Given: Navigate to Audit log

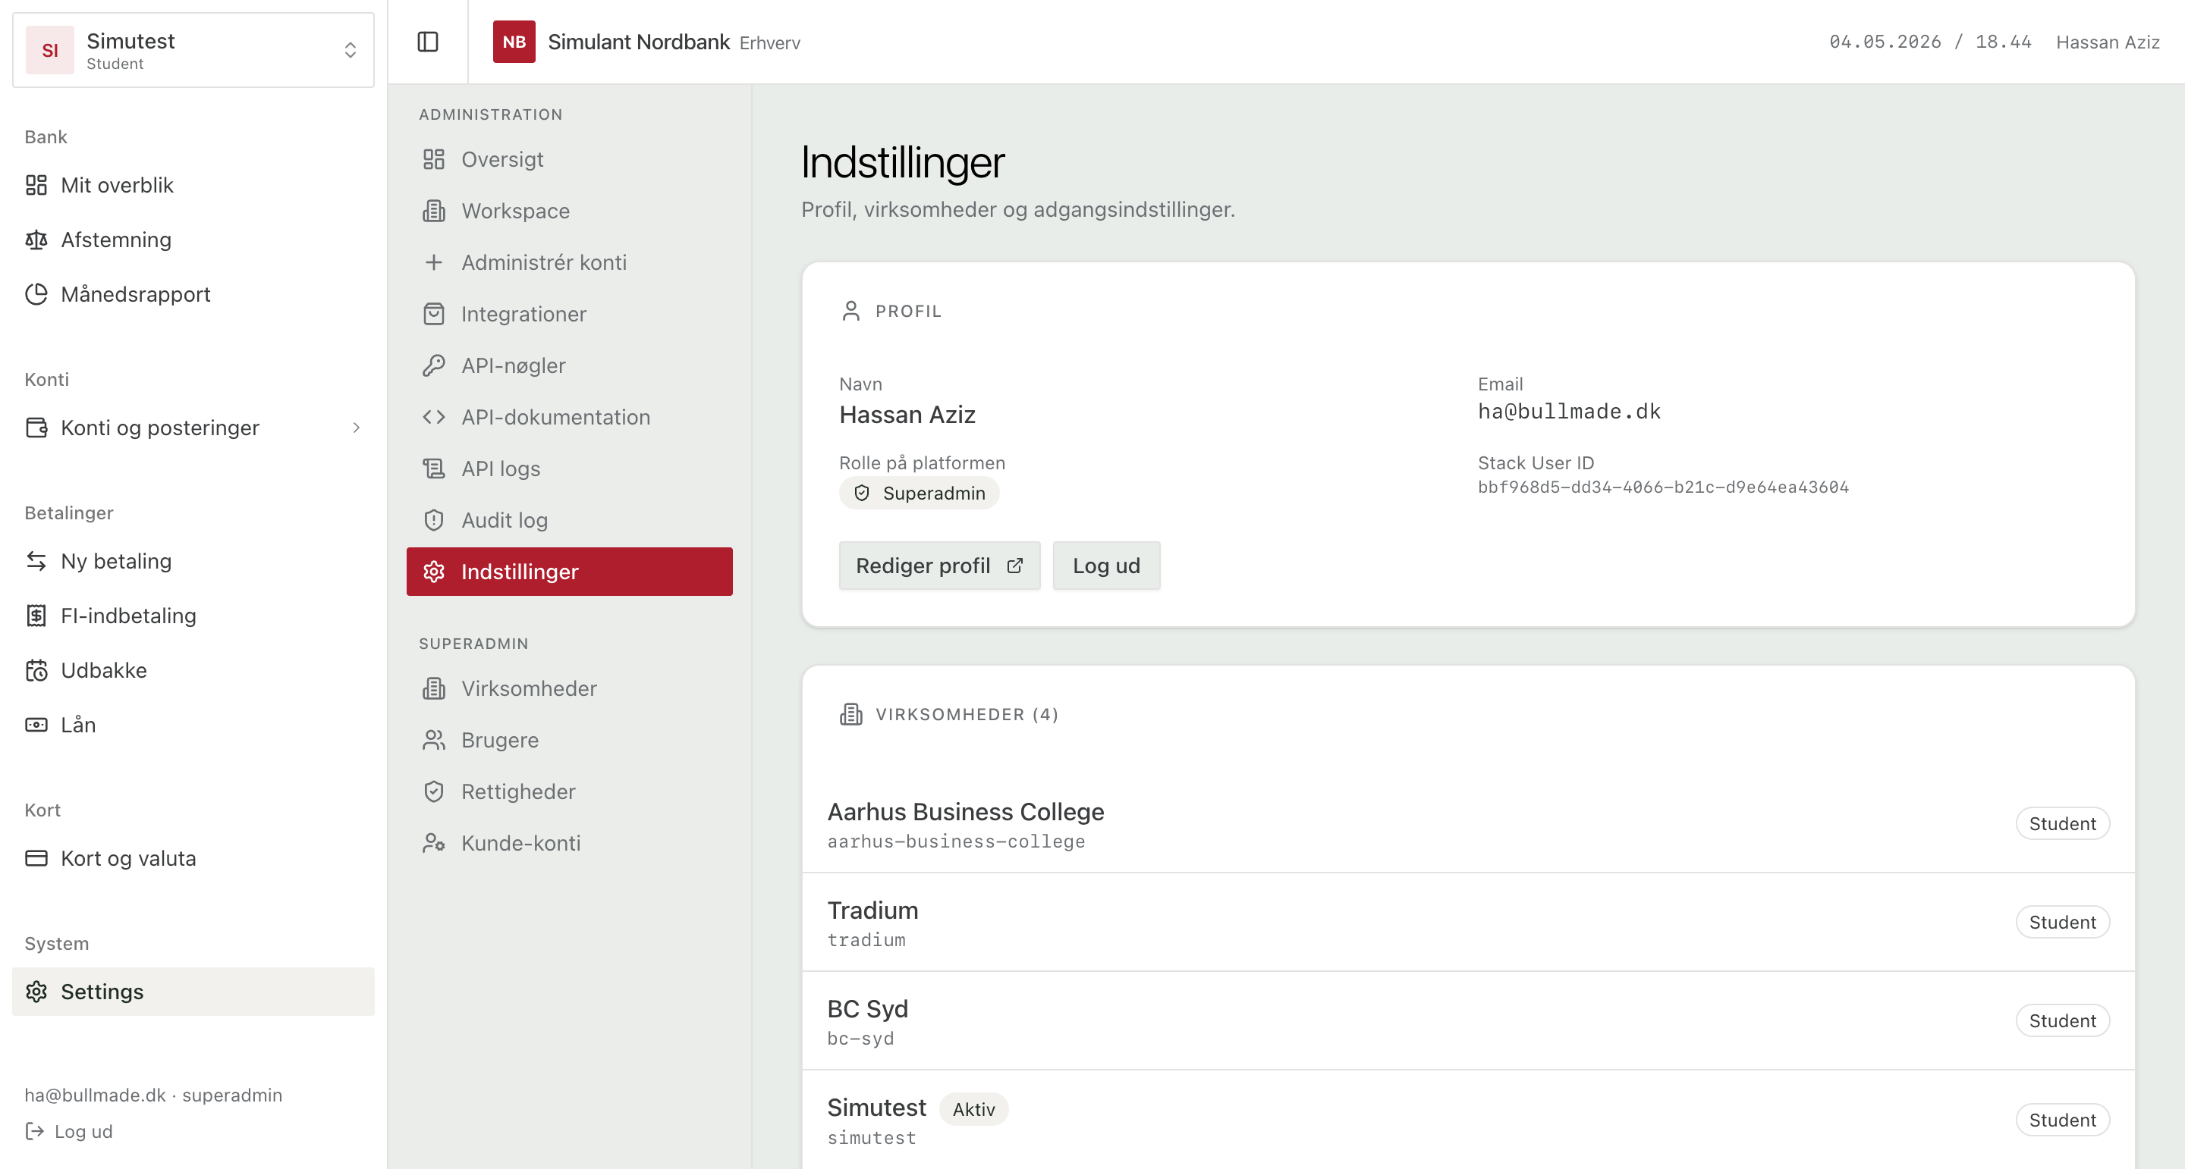Looking at the screenshot, I should point(569,521).
